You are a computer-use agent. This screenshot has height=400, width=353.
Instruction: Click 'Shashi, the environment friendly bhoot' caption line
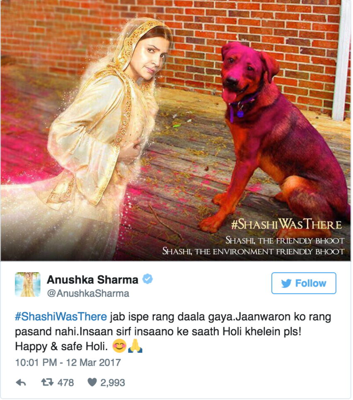coord(253,251)
